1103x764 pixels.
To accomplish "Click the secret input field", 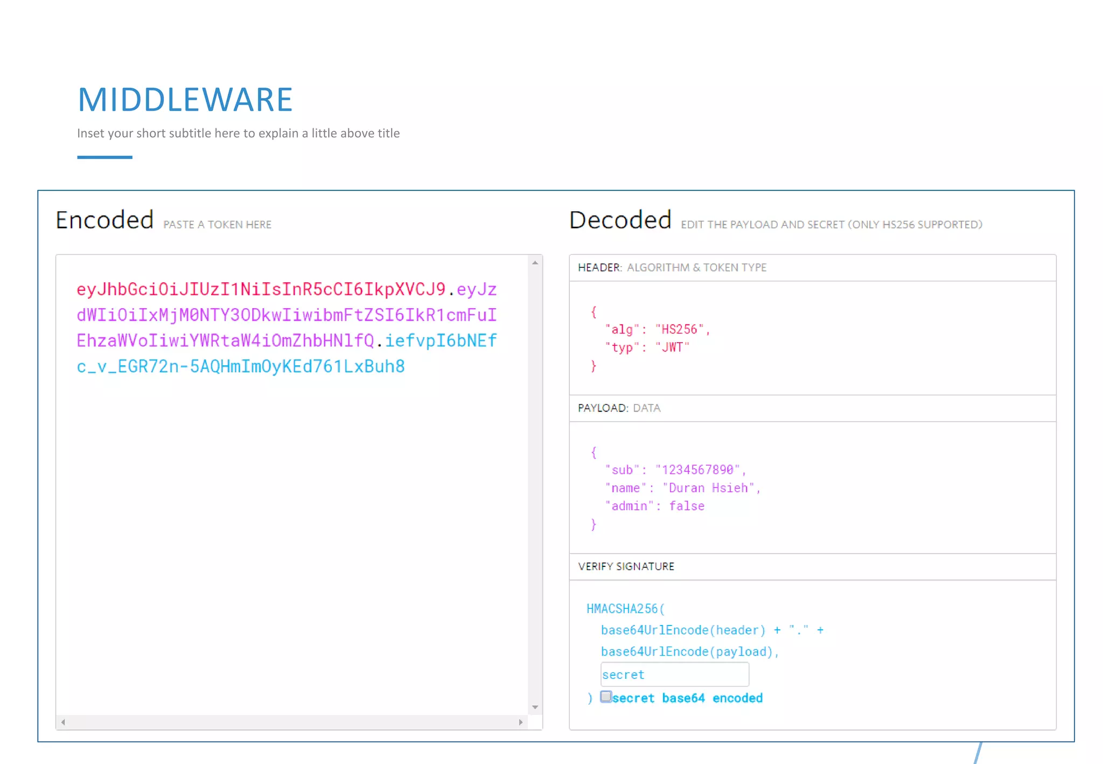I will coord(674,675).
